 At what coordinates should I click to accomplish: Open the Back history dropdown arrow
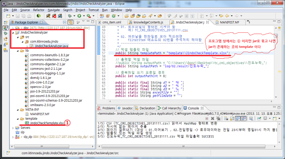[232, 16]
